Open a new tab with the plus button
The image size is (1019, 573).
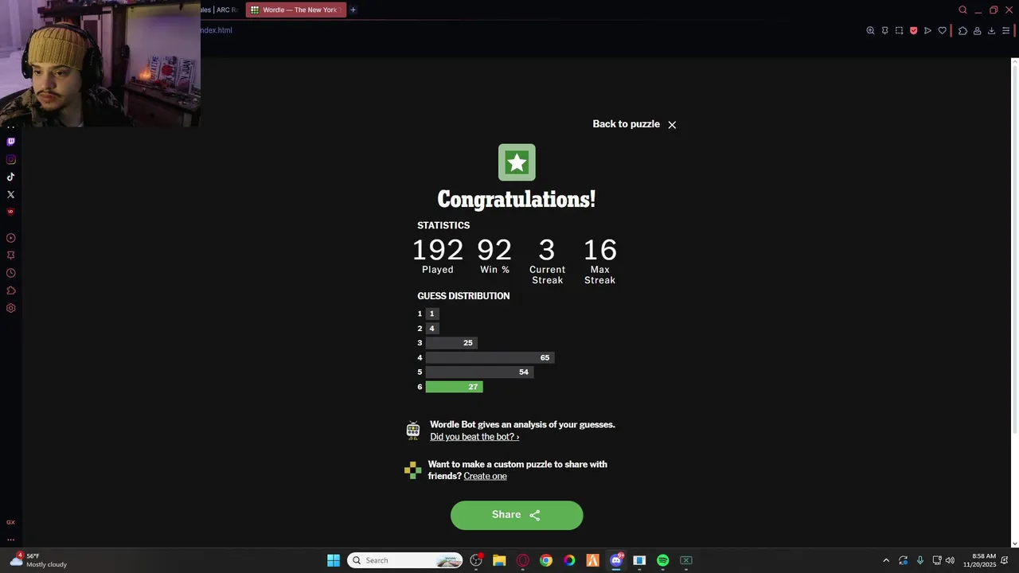point(353,10)
